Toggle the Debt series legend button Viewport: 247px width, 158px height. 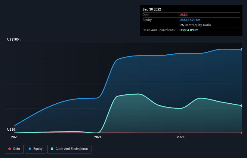(x=14, y=149)
